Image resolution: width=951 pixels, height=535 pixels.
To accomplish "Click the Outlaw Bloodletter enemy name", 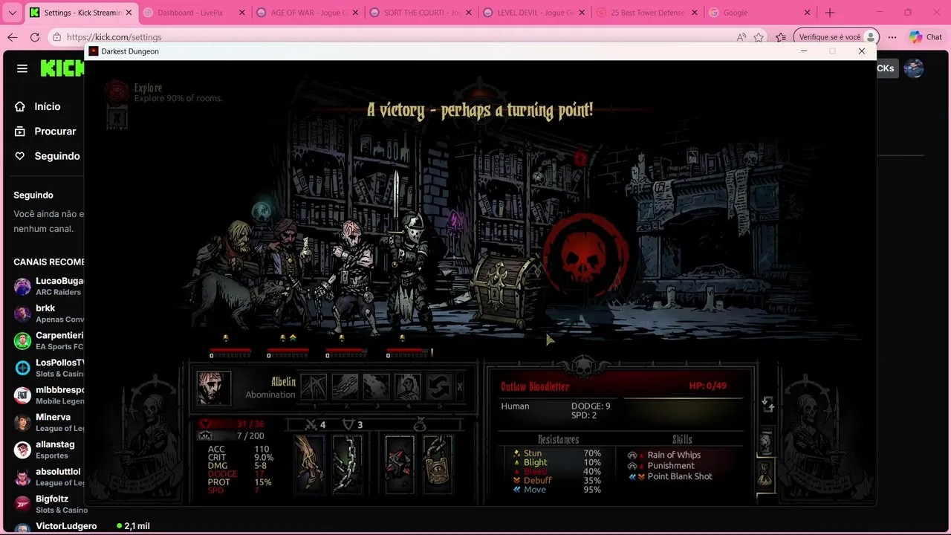I will [x=535, y=386].
